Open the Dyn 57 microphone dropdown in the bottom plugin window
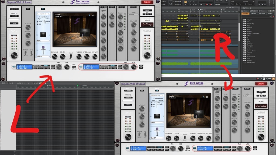 point(157,138)
